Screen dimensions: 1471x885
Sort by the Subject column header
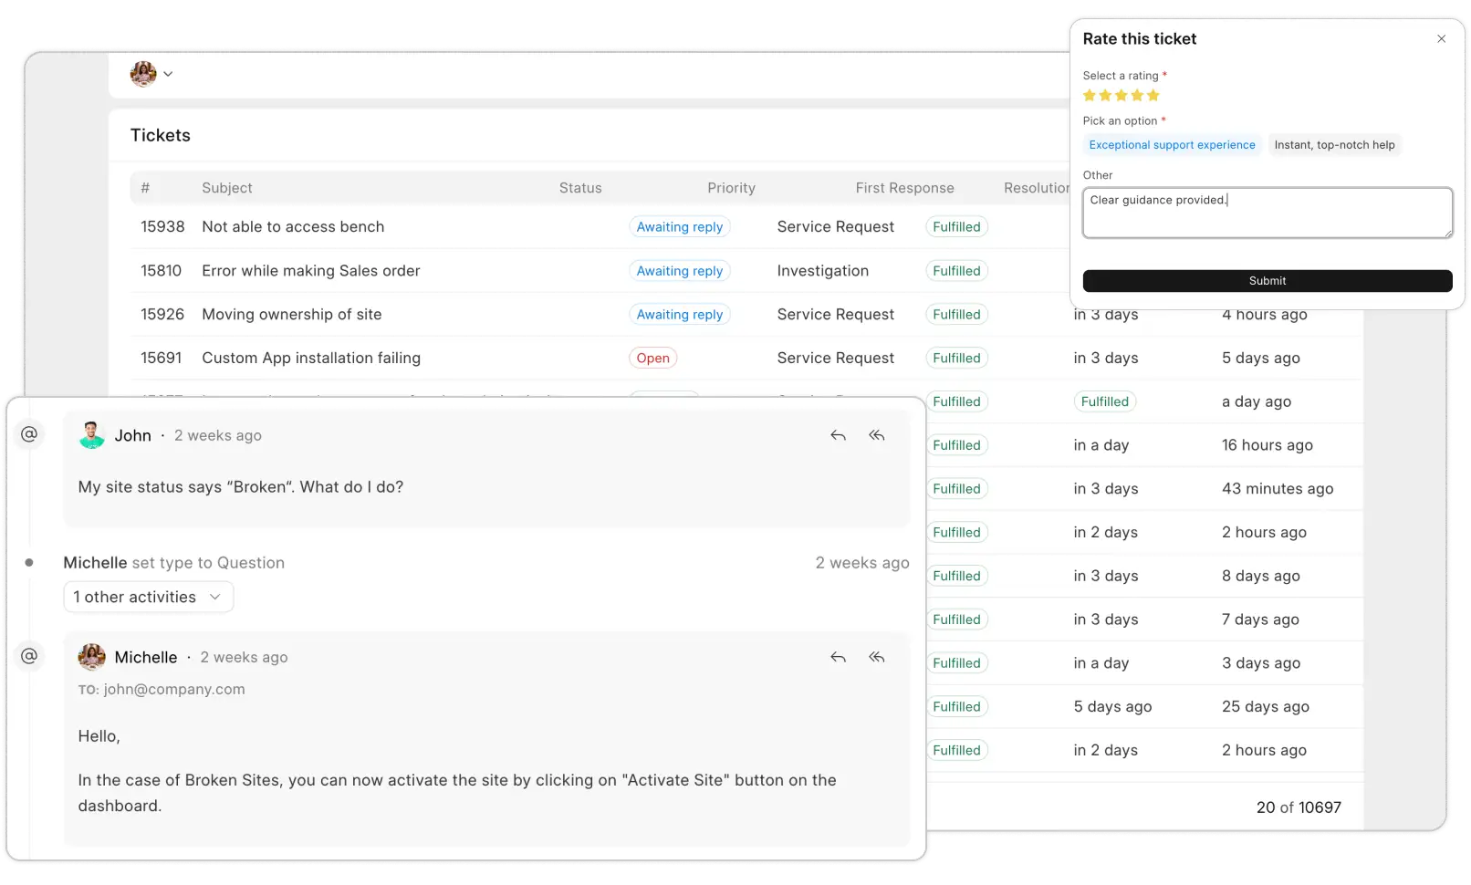[226, 188]
